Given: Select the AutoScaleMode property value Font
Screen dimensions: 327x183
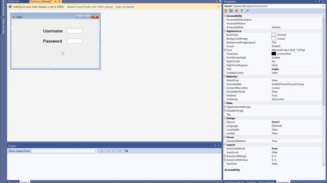Looking at the screenshot, I should (x=275, y=148).
